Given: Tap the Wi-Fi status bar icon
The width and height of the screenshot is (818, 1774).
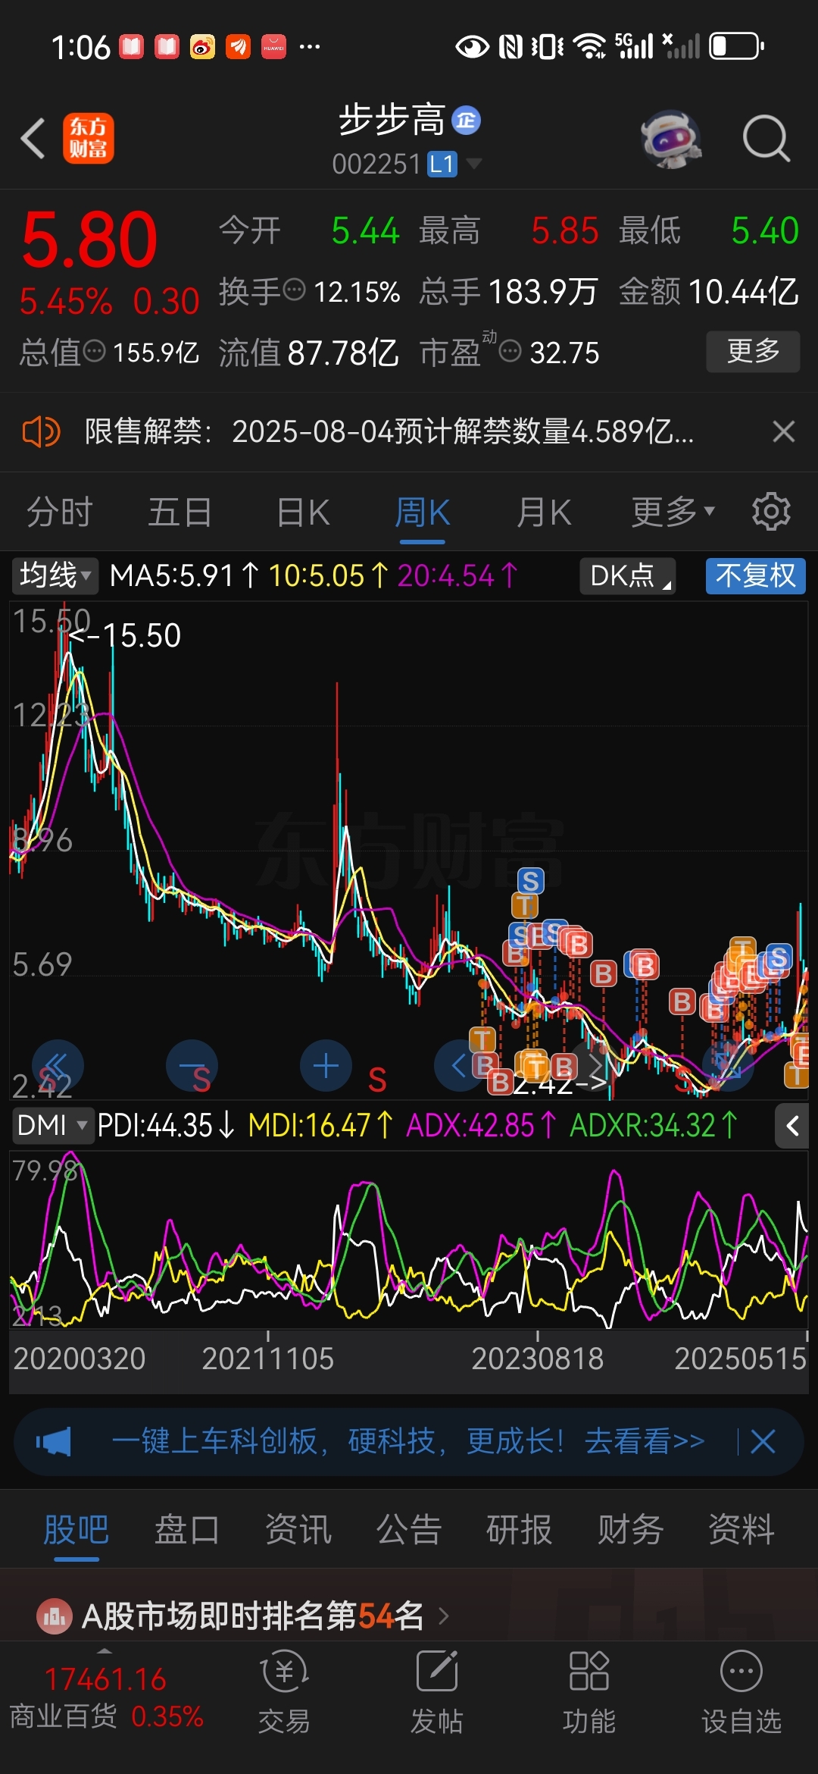Looking at the screenshot, I should pyautogui.click(x=589, y=46).
